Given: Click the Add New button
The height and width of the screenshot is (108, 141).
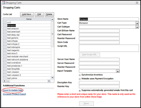Looking at the screenshot, I should pyautogui.click(x=27, y=15).
